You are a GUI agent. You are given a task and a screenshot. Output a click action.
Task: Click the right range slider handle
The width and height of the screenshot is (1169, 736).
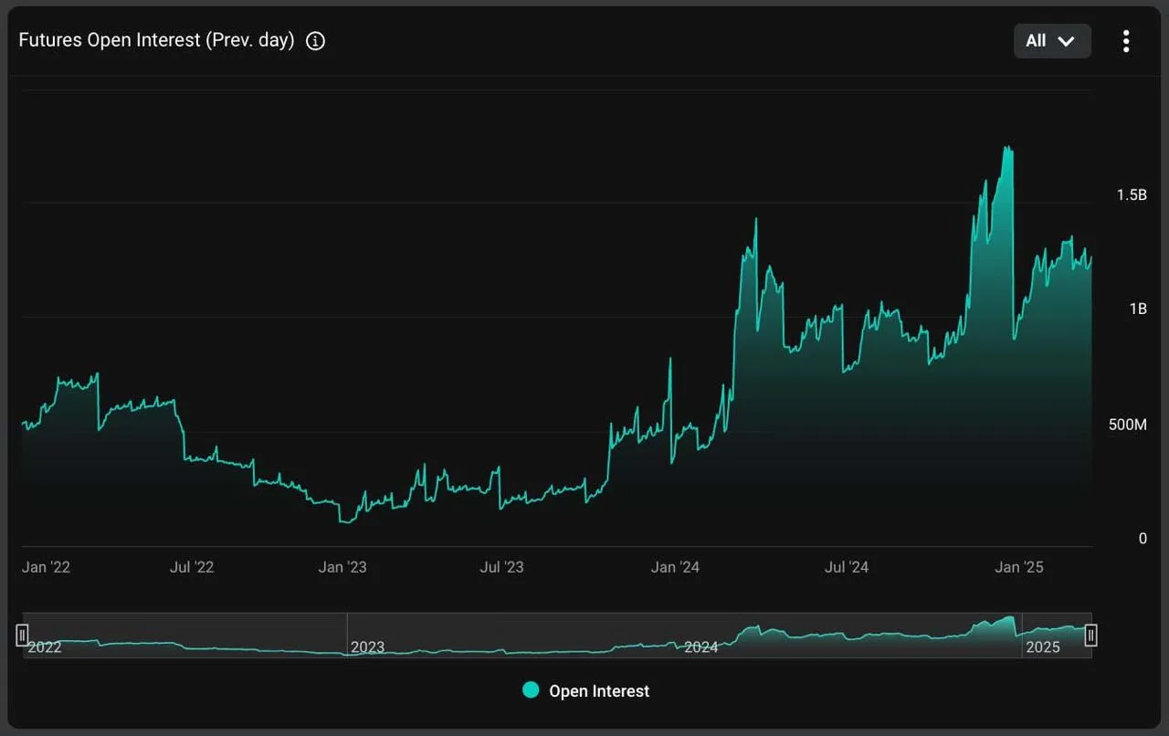1090,635
